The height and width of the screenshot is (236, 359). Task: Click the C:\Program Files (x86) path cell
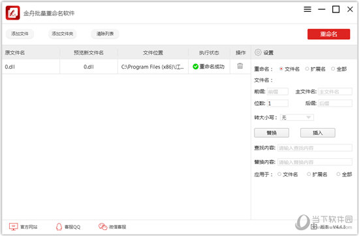[153, 67]
